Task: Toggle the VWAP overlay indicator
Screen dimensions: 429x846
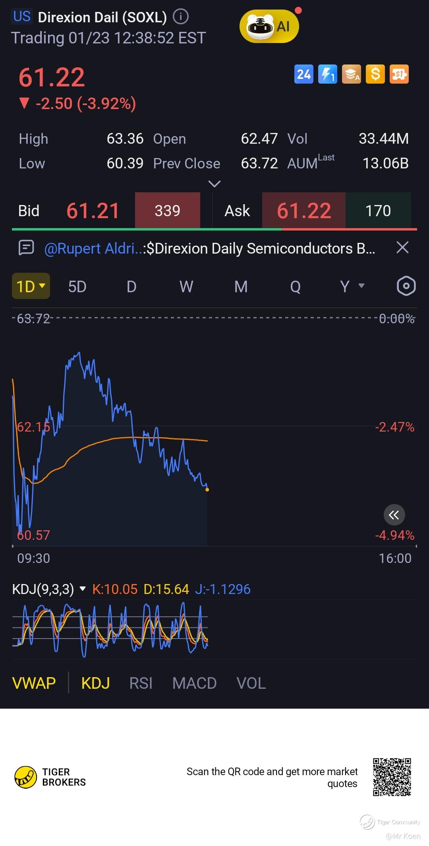Action: tap(34, 683)
